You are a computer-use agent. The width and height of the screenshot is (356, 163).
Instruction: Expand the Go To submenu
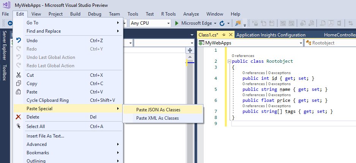pos(68,23)
